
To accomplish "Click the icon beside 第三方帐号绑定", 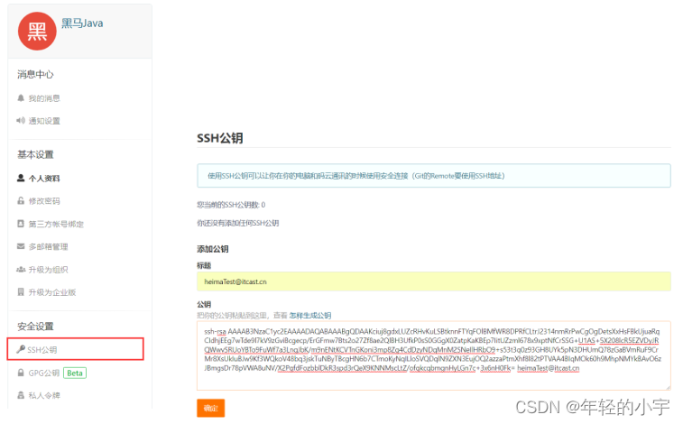I will [21, 224].
